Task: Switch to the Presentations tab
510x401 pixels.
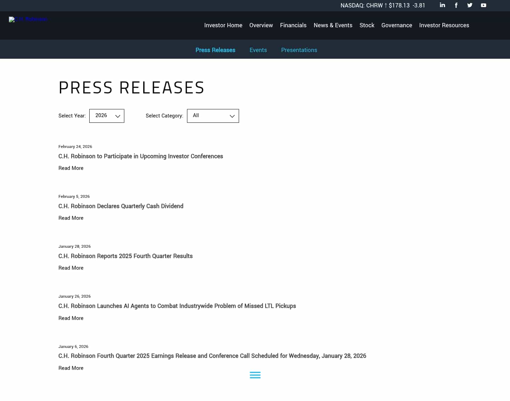Action: click(299, 50)
